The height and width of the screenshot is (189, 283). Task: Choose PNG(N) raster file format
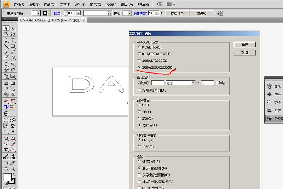click(139, 140)
